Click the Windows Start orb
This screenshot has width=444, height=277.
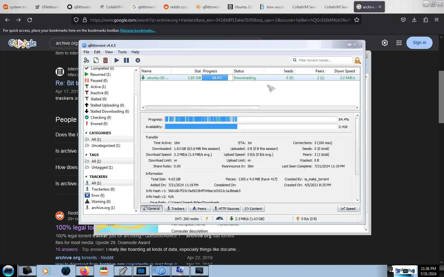pyautogui.click(x=8, y=271)
